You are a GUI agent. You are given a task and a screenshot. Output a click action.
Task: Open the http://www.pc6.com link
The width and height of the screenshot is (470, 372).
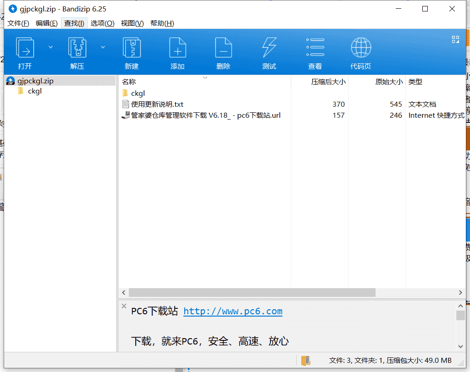point(233,311)
